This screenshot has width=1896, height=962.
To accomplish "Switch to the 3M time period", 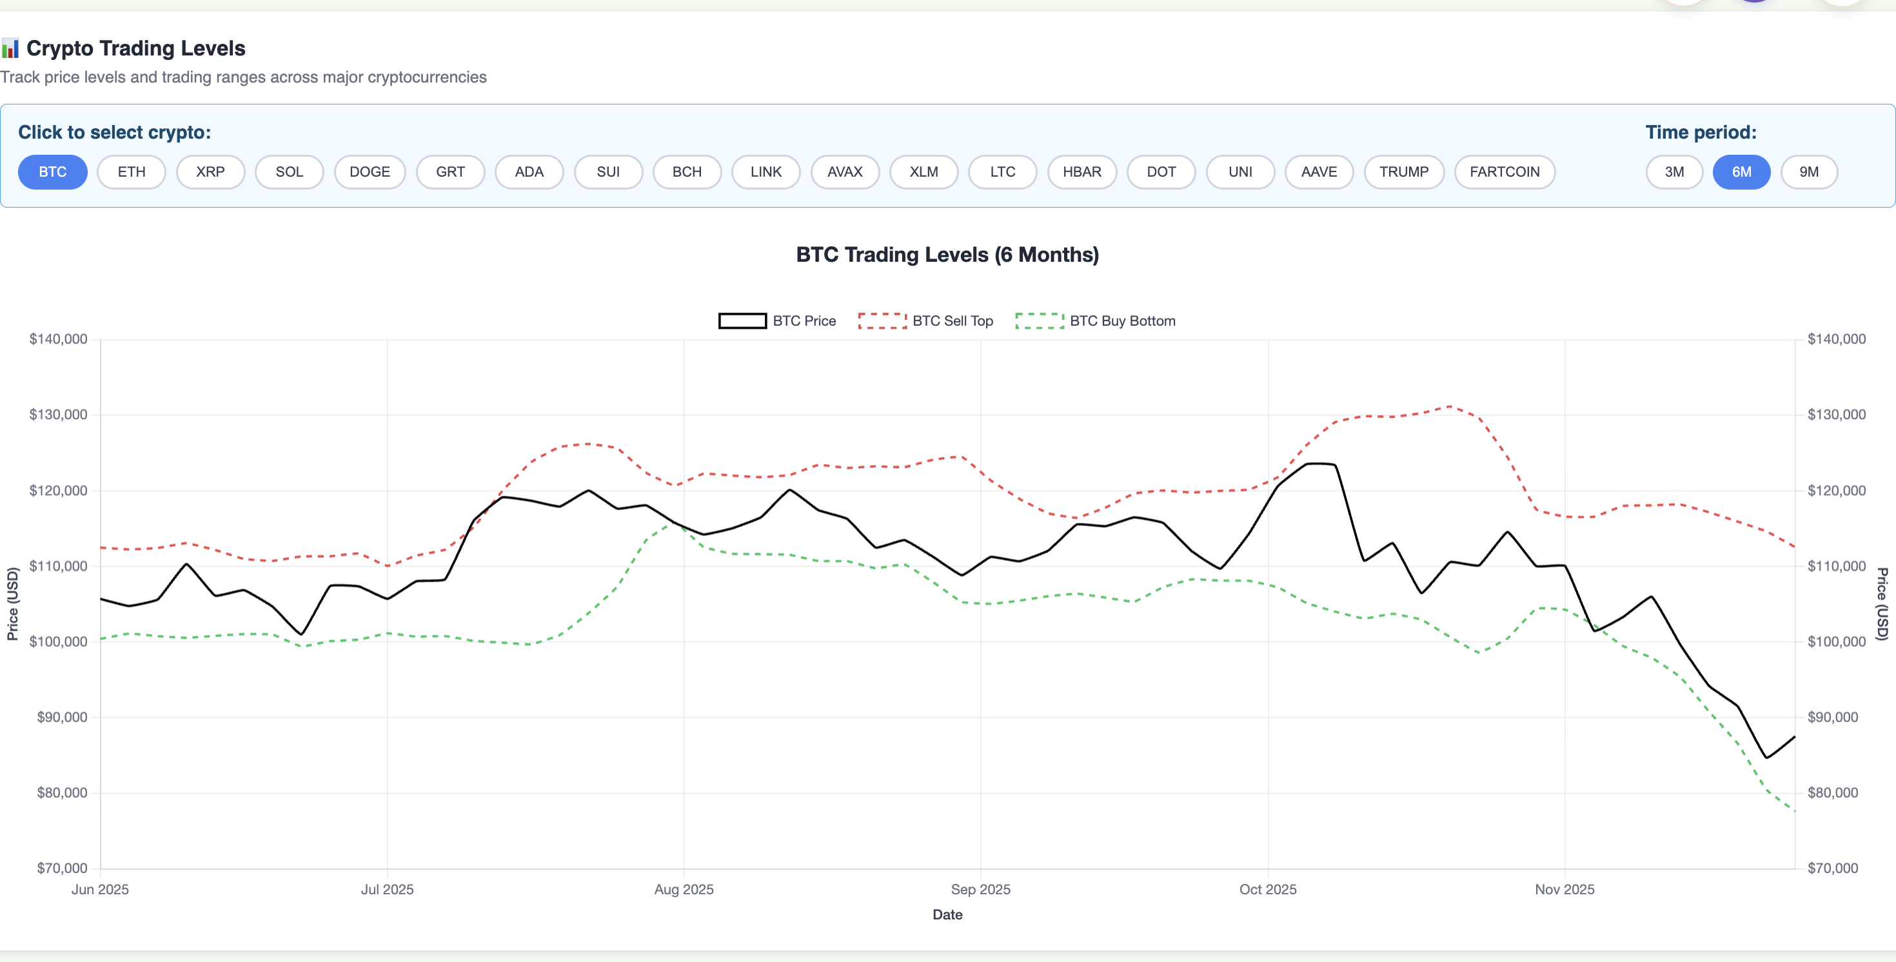I will pyautogui.click(x=1674, y=172).
